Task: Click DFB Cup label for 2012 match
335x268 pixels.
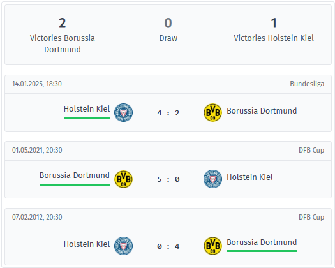Action: (x=311, y=217)
